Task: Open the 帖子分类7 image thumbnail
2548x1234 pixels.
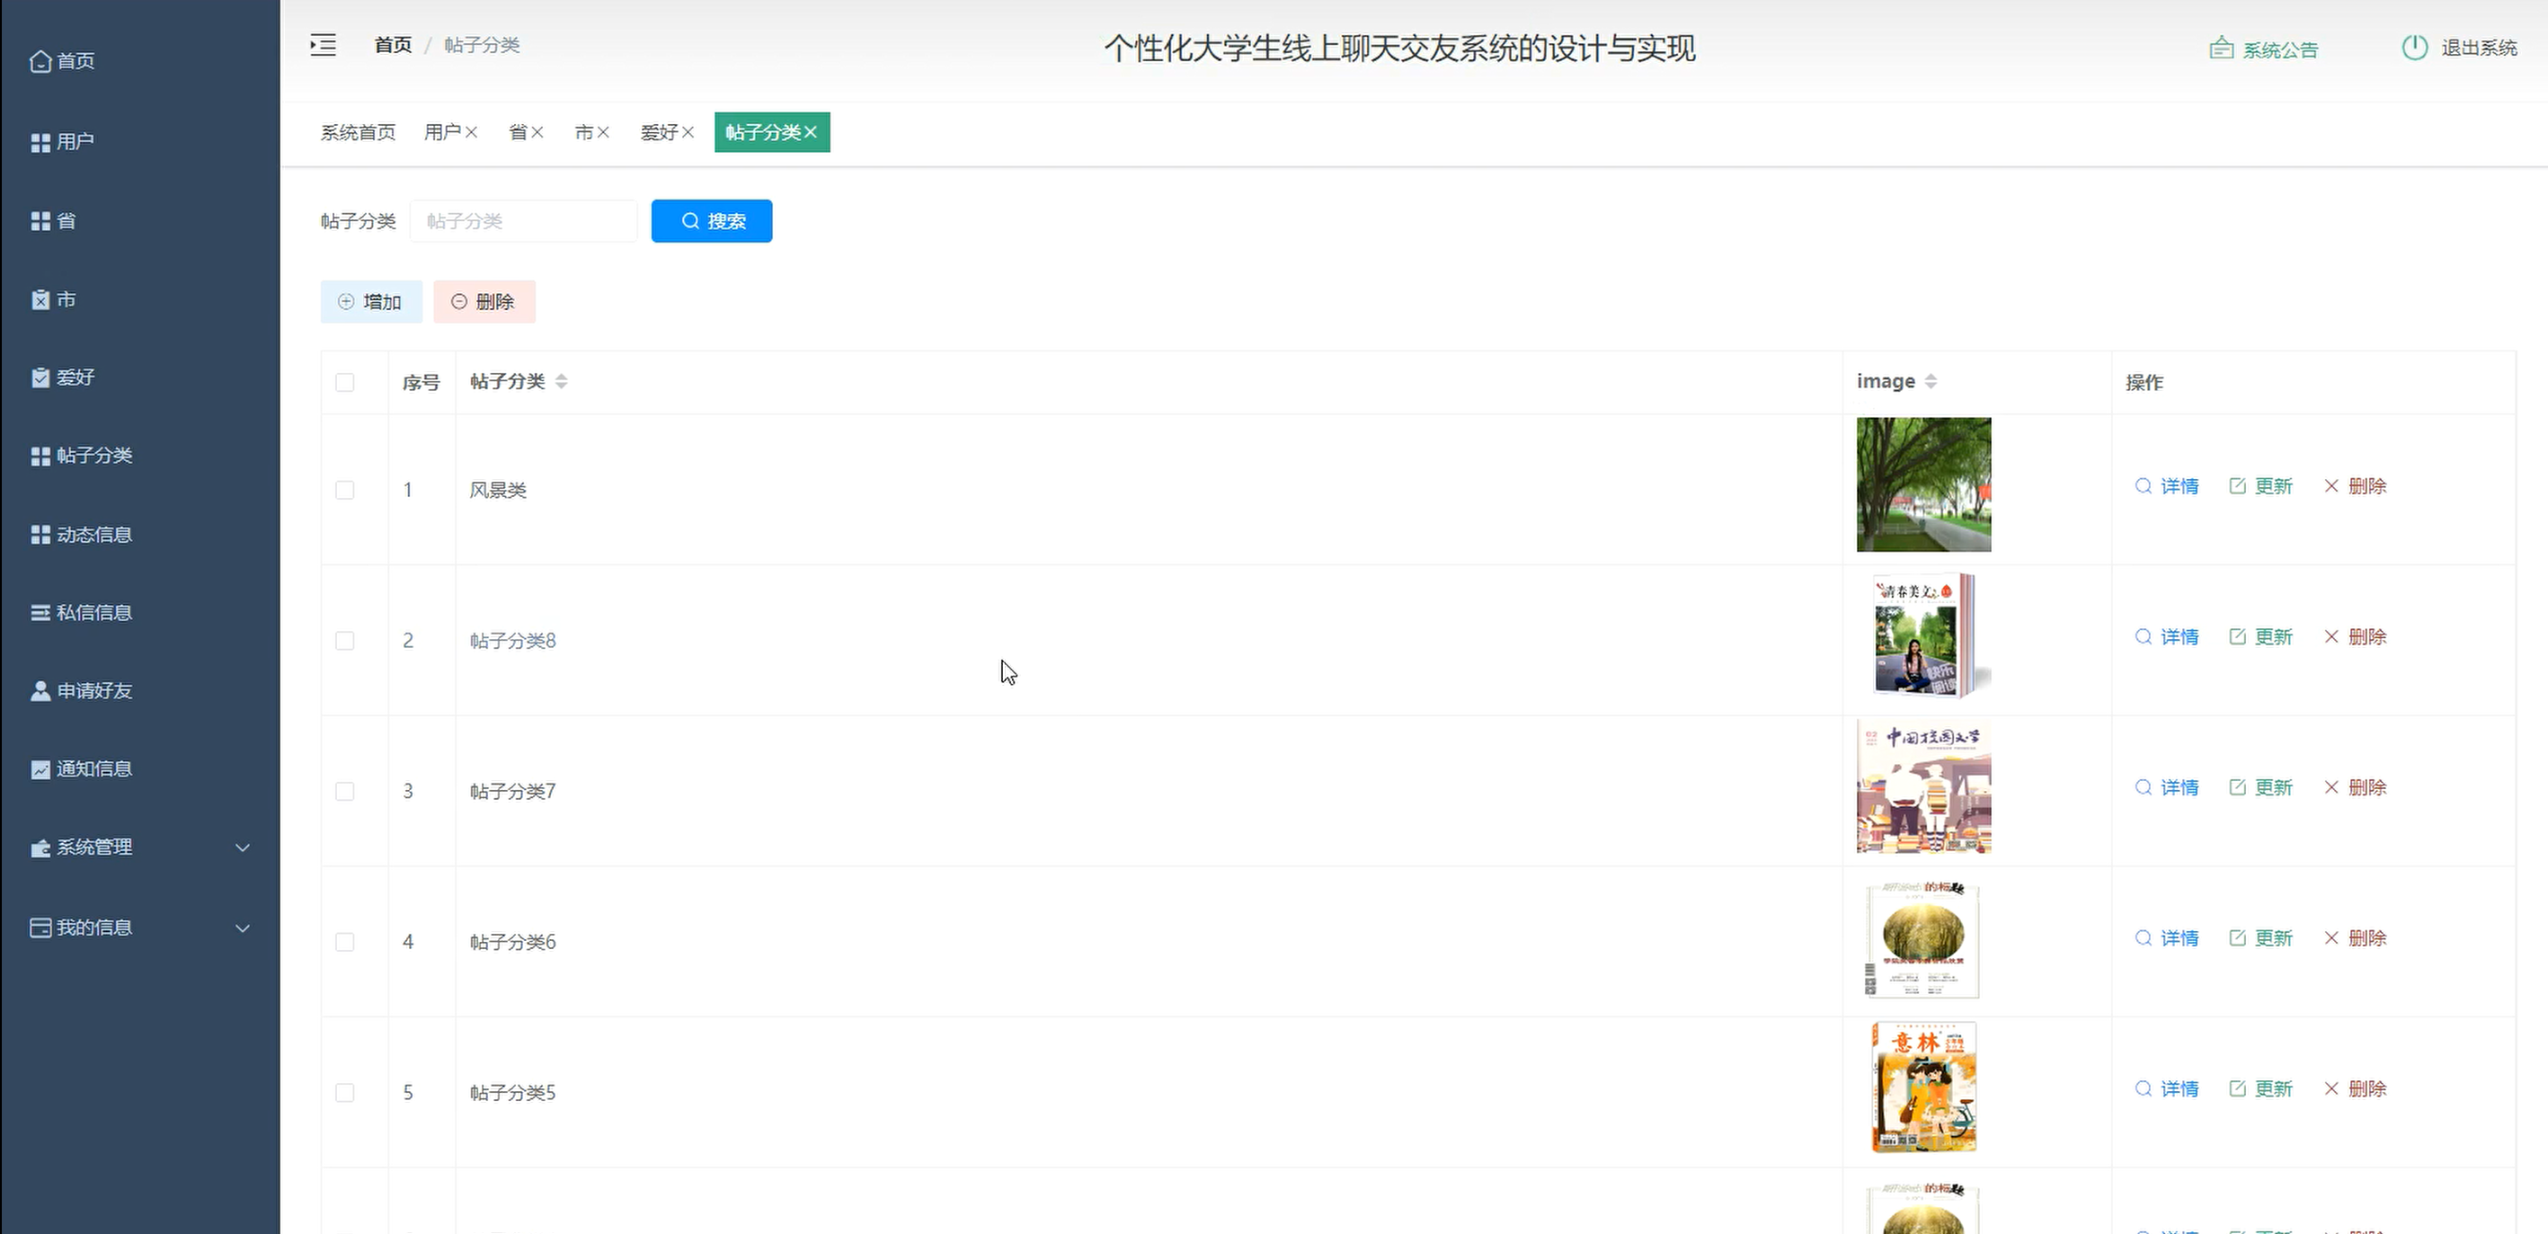Action: (x=1924, y=787)
